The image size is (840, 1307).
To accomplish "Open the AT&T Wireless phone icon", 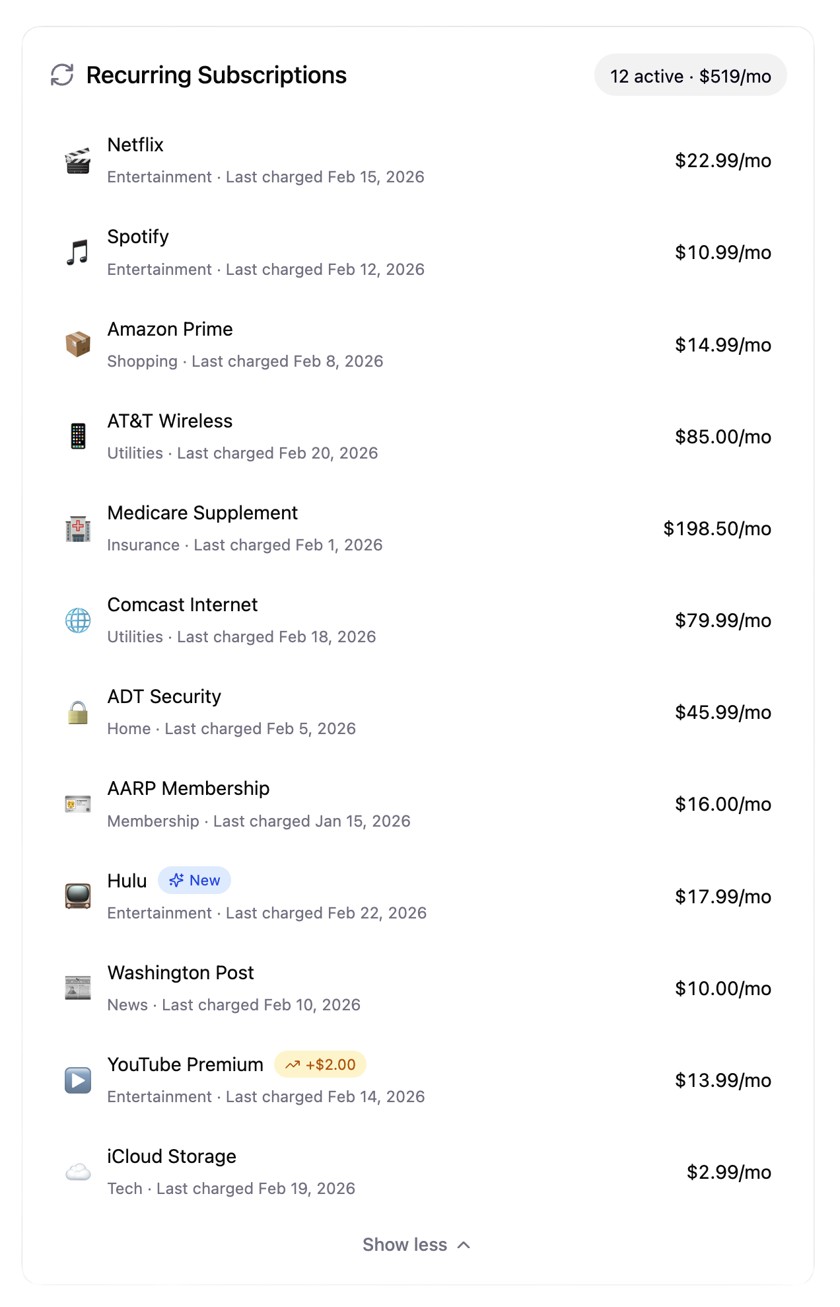I will (77, 435).
